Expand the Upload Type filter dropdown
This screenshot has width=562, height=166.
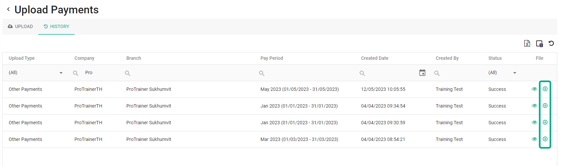pos(61,73)
